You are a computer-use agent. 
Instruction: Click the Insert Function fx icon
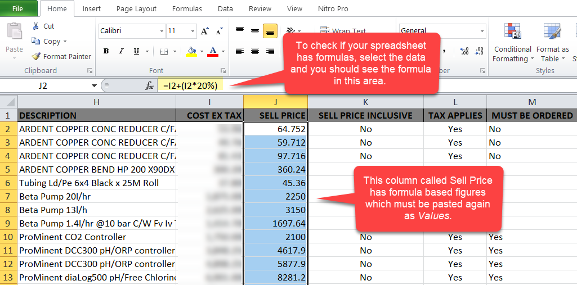(x=150, y=86)
